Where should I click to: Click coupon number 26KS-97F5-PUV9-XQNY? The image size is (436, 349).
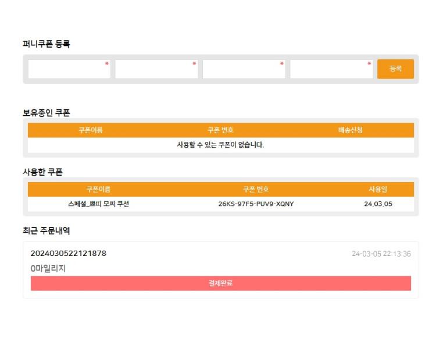click(256, 204)
